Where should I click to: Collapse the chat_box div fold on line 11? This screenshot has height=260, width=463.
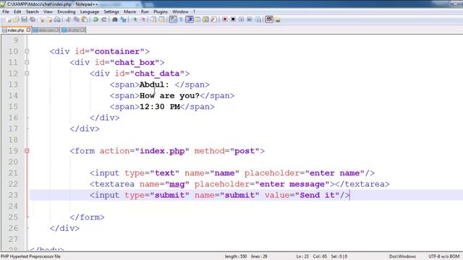click(27, 62)
